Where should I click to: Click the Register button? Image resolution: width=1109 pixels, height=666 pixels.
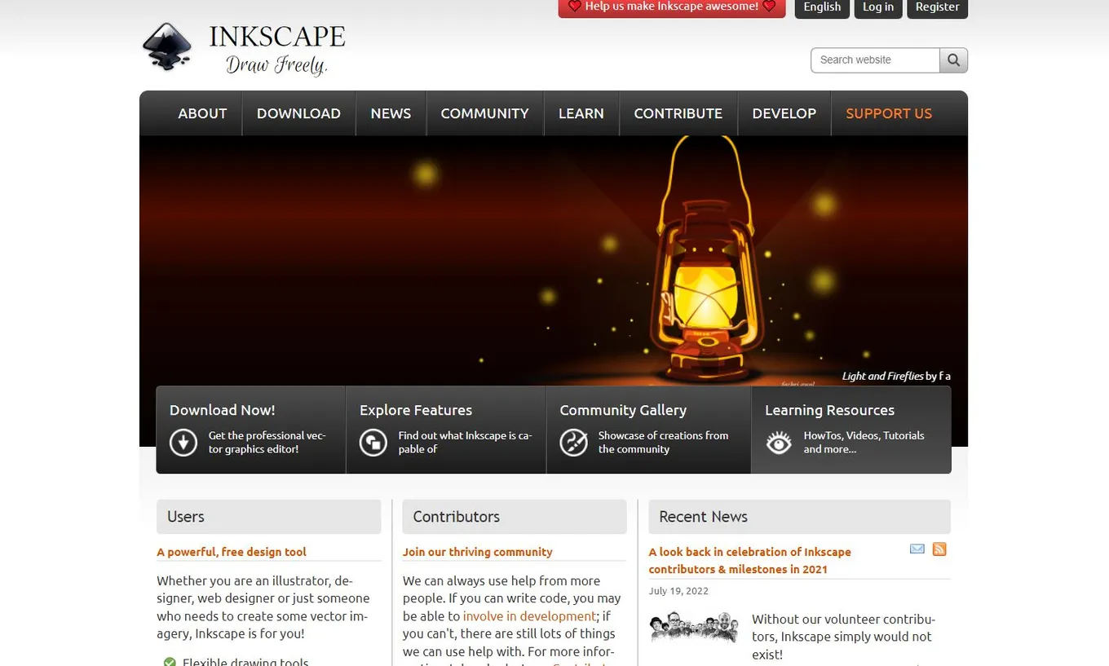click(937, 7)
